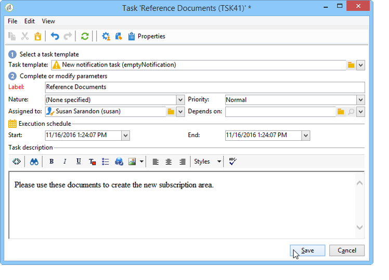Open the Styles dropdown

point(208,162)
